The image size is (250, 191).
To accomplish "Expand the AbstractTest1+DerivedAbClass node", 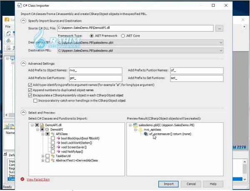I will click(x=43, y=160).
